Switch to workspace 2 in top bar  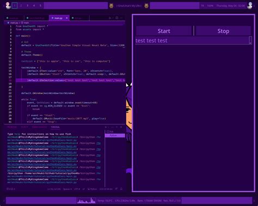(x=21, y=5)
